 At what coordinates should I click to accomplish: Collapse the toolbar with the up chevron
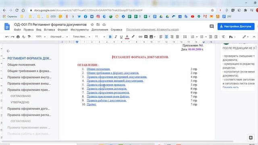tap(254, 37)
